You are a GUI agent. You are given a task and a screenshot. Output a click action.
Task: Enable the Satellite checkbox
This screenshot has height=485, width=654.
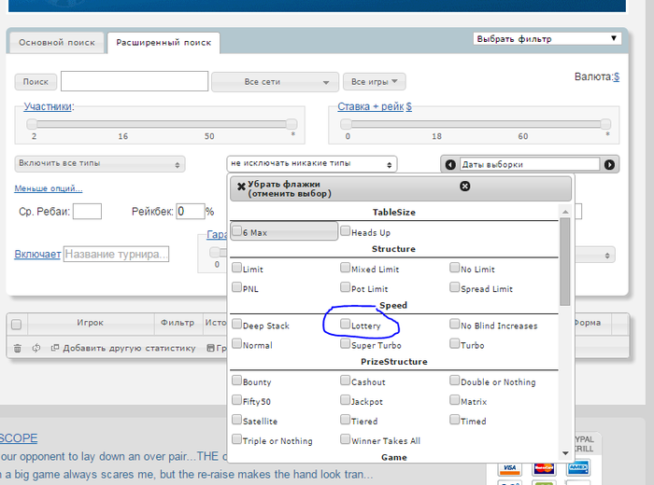[x=237, y=419]
